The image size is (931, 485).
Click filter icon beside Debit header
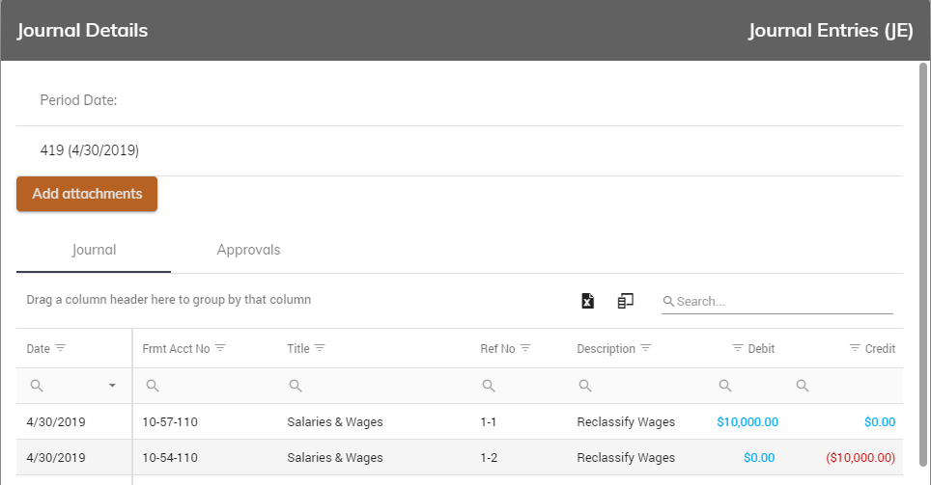(738, 348)
